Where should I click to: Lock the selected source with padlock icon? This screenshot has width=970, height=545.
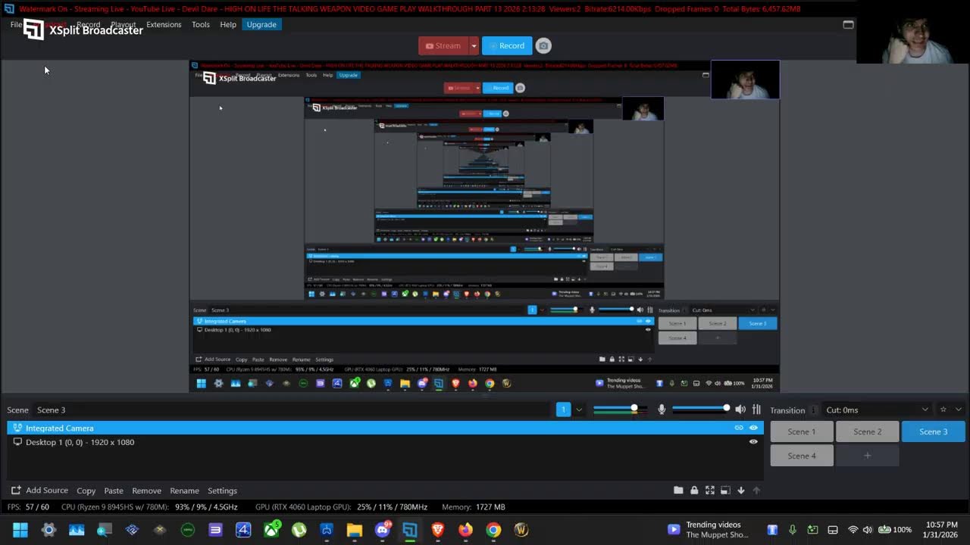click(694, 490)
